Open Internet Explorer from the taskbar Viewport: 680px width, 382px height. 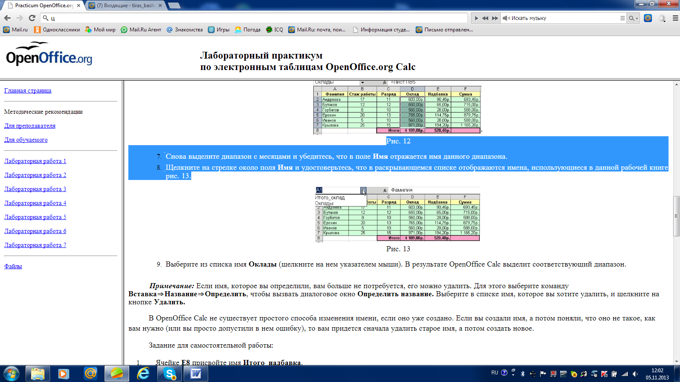click(x=143, y=374)
